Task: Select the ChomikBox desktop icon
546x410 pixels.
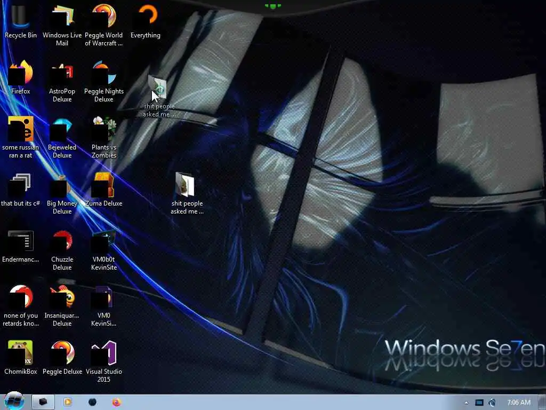Action: point(21,358)
